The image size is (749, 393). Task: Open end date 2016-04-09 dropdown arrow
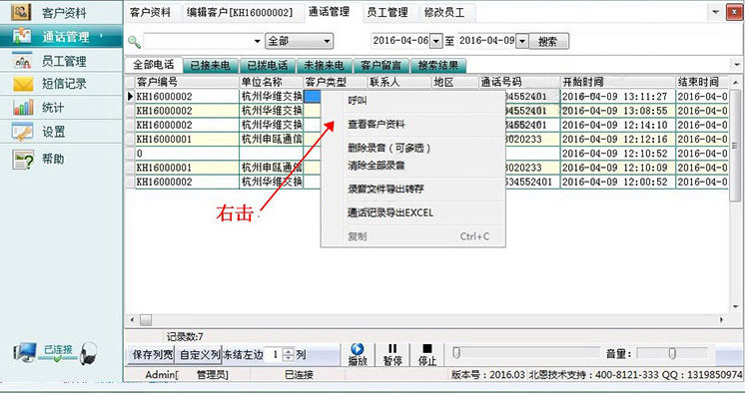(x=522, y=41)
